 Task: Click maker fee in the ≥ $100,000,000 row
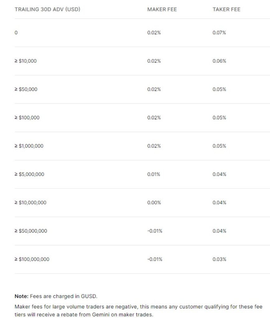pyautogui.click(x=155, y=259)
